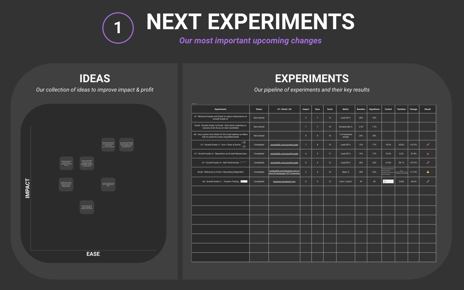Select the 'Improve Lead to MQL' idea card
The image size is (464, 290).
tap(87, 163)
